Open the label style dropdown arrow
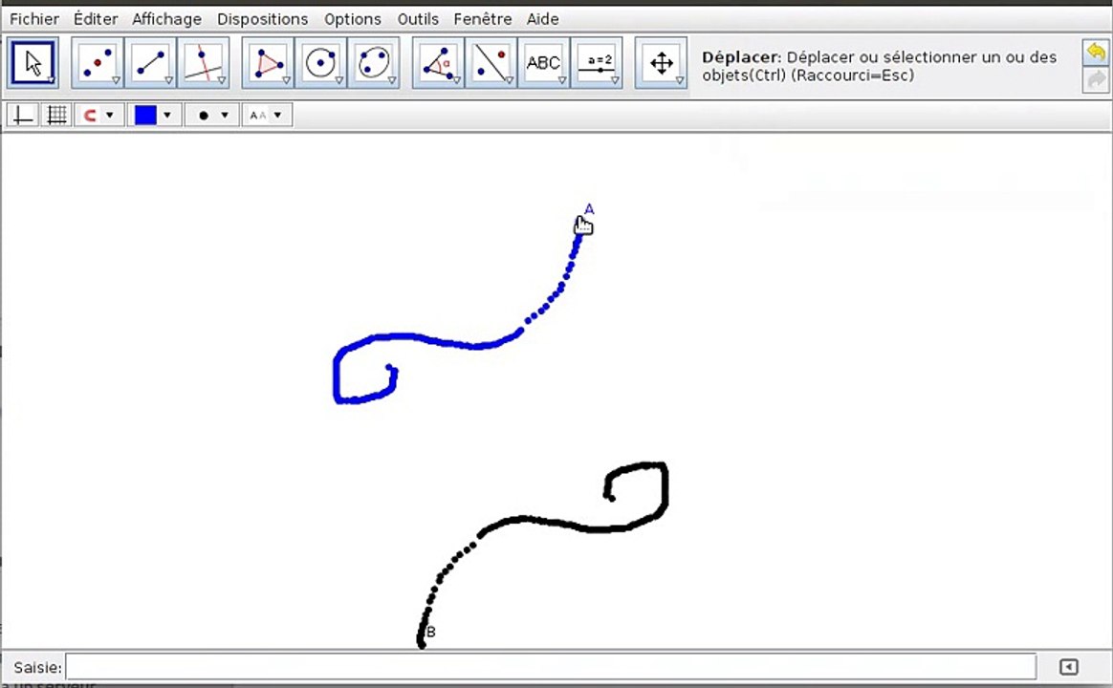Screen dimensions: 1113x688 pyautogui.click(x=277, y=115)
